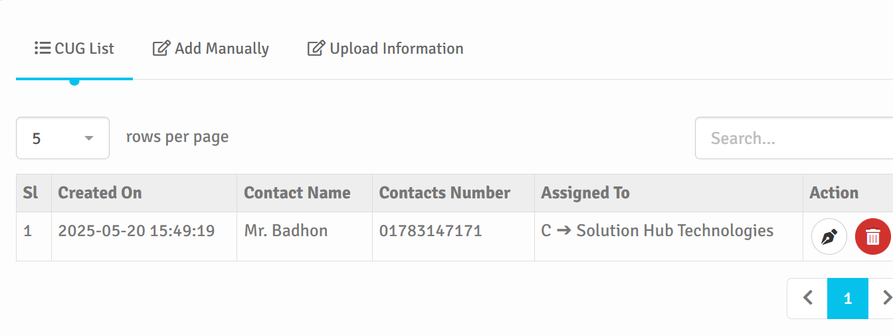
Task: Open the Upload Information tab
Action: [x=385, y=49]
